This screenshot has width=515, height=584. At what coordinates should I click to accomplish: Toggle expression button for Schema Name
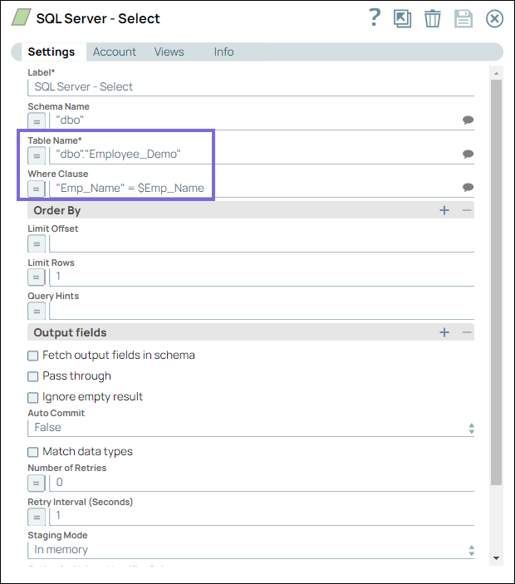(x=37, y=121)
